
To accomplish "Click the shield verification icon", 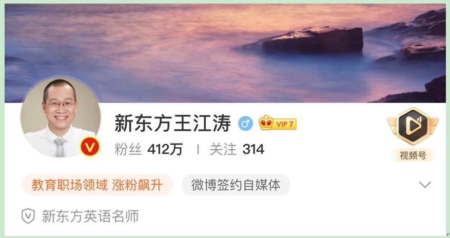I will [28, 216].
